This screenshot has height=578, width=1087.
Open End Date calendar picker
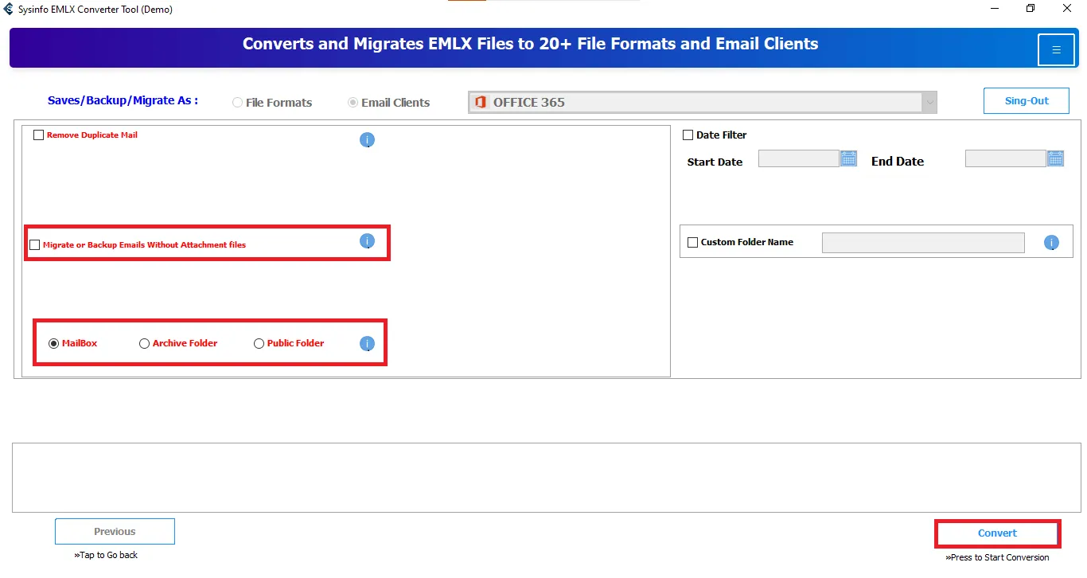tap(1055, 158)
